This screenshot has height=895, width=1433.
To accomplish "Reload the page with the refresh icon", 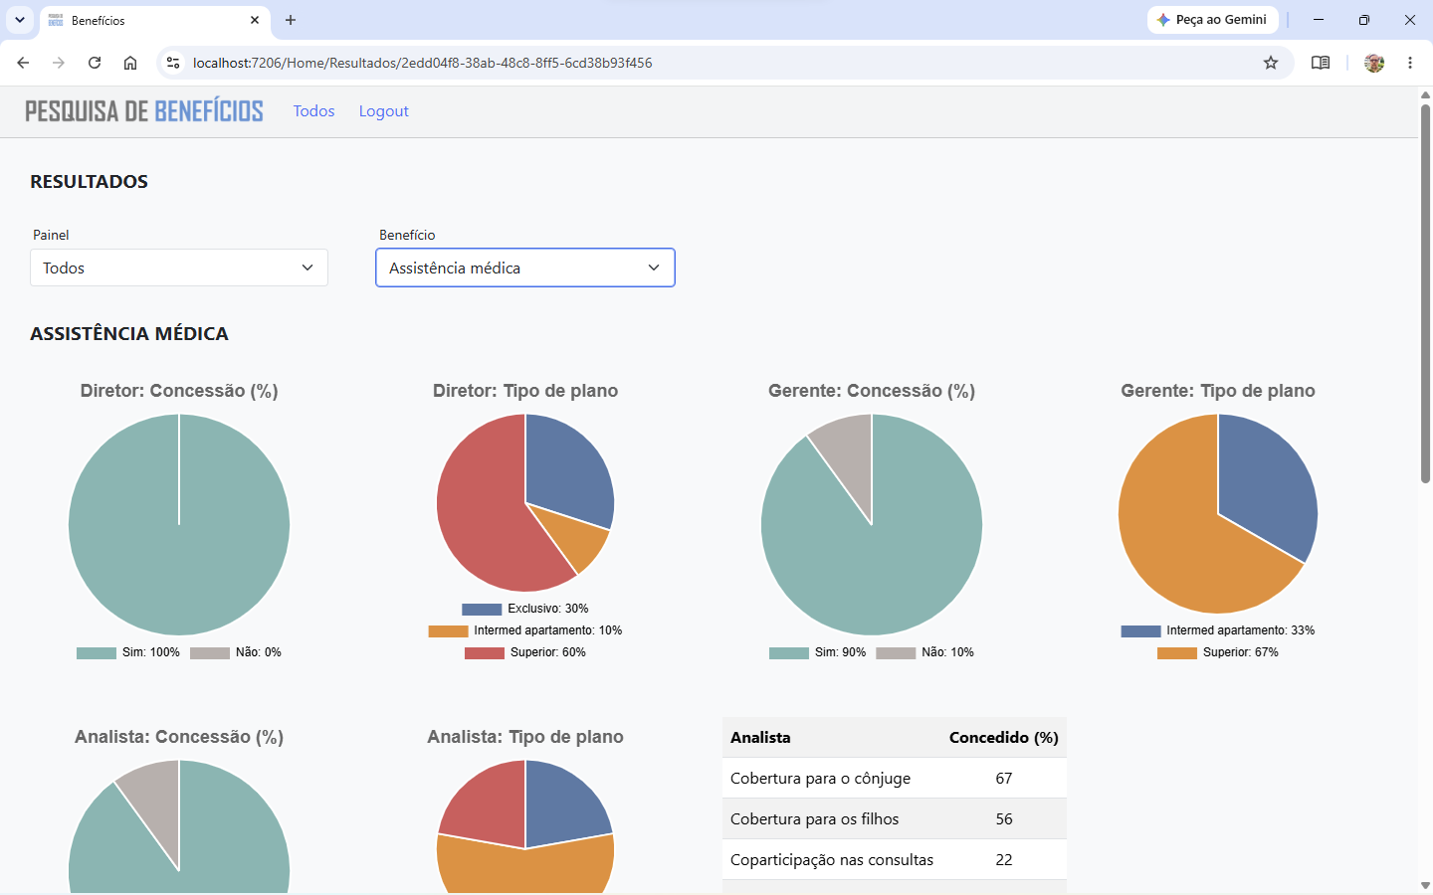I will click(95, 63).
